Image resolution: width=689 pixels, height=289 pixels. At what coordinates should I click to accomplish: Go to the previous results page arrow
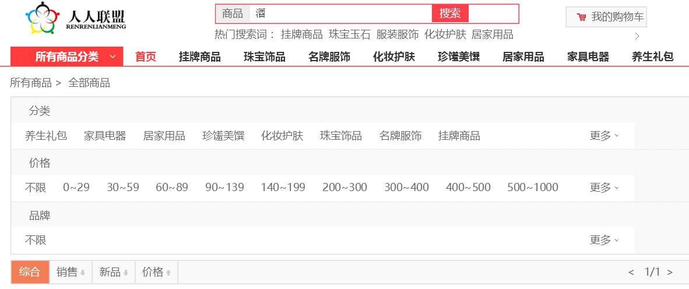pos(631,272)
